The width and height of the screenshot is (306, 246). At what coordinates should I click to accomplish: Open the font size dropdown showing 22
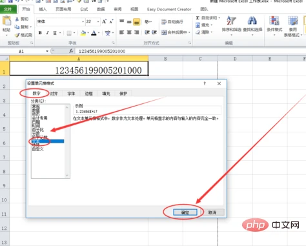click(x=98, y=22)
